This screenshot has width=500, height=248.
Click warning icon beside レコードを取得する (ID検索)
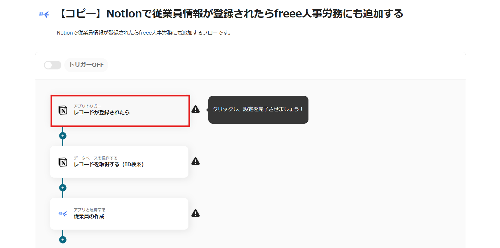point(195,161)
